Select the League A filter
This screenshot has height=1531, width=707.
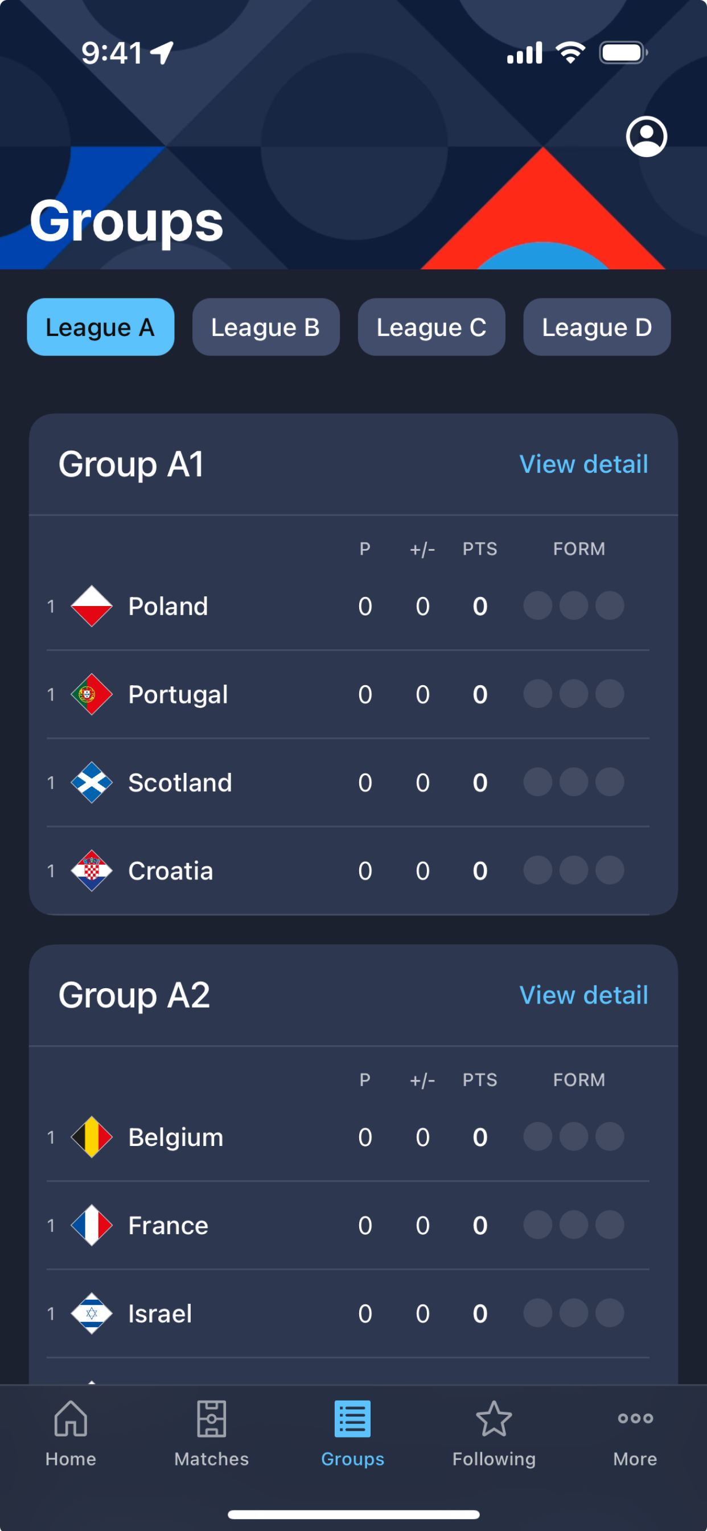[100, 327]
